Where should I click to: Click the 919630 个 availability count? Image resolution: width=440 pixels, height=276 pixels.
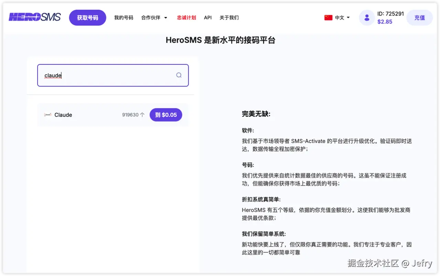pyautogui.click(x=133, y=115)
